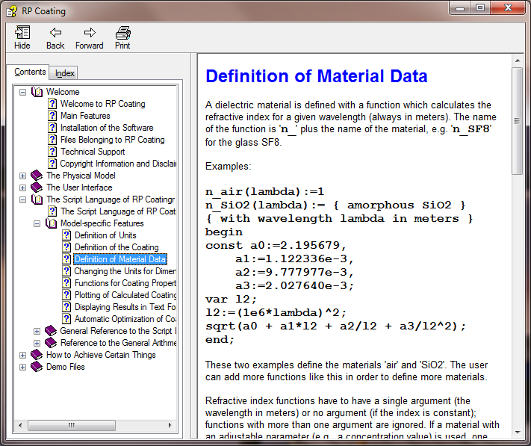
Task: Click the open book icon for Model-specific Features
Action: [51, 223]
